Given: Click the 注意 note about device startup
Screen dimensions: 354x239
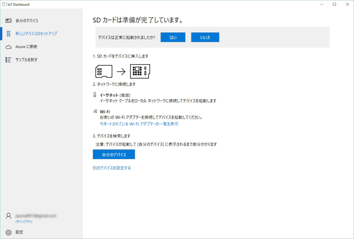Looking at the screenshot, I should pyautogui.click(x=156, y=144).
